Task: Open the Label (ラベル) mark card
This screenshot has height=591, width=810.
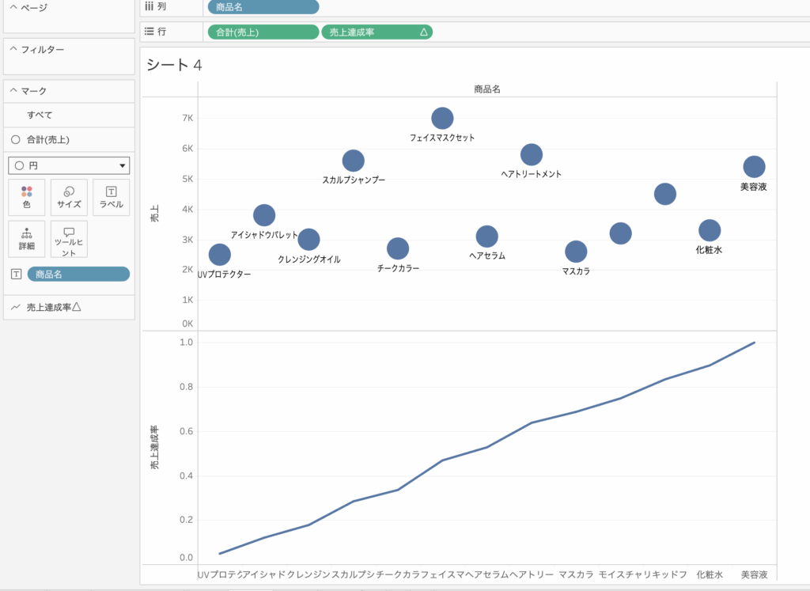Action: coord(111,197)
